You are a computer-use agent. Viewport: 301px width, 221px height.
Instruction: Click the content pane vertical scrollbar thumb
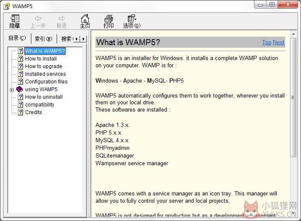click(x=293, y=98)
